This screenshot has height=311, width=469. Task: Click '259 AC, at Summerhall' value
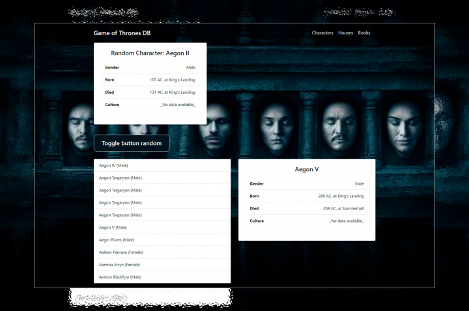pos(343,209)
